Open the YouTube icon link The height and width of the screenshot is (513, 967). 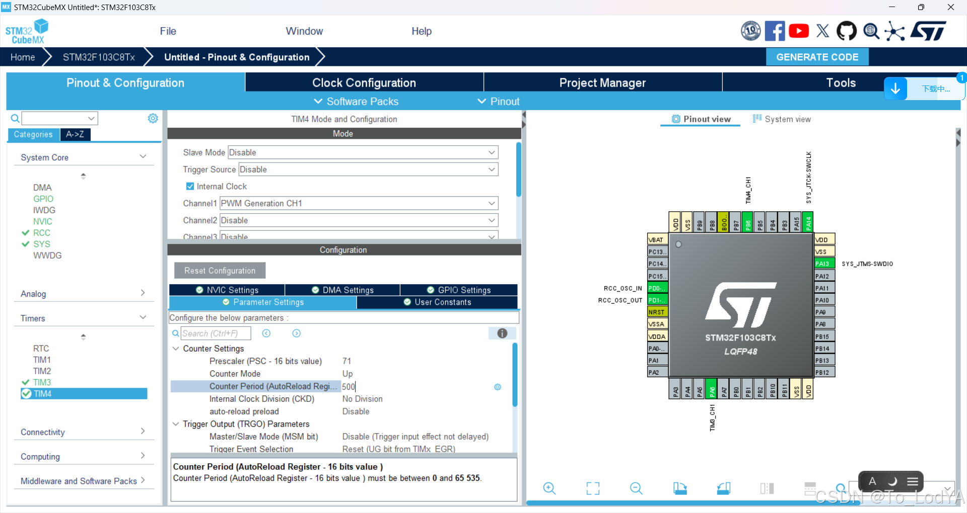[x=799, y=31]
